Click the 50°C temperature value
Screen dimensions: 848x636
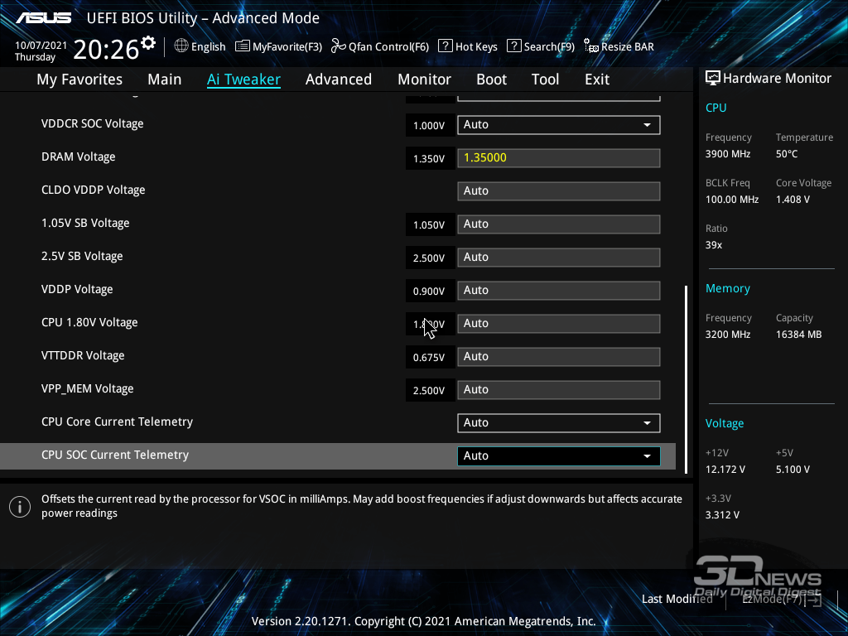pos(787,154)
